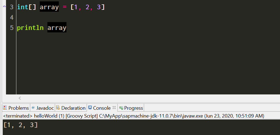Click the highlighted array word on line 5
Viewport: 280px width, 135px height.
(x=57, y=27)
